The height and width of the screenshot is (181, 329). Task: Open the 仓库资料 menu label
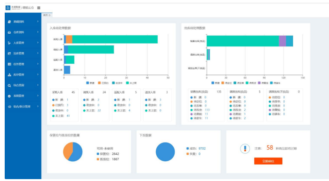click(19, 32)
